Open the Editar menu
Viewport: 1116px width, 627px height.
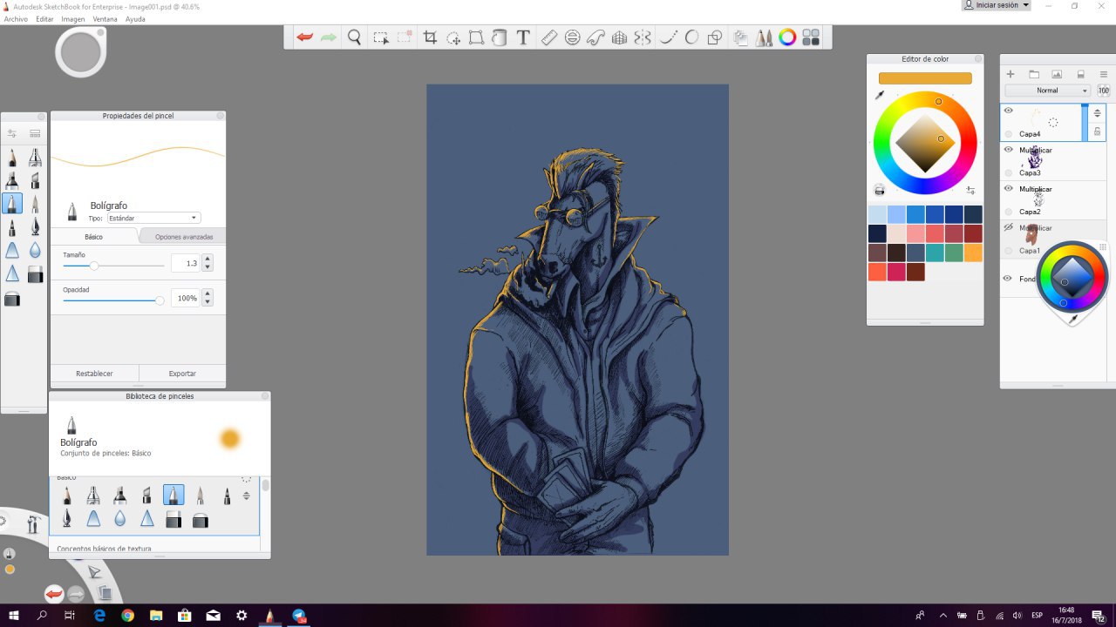coord(44,18)
